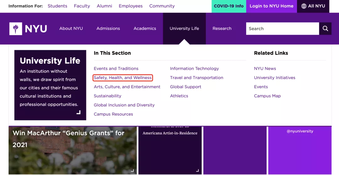Expand the Research navigation menu

click(x=222, y=28)
